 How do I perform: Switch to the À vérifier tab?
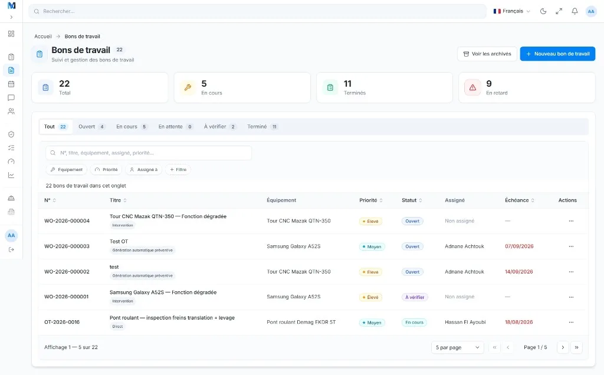coord(220,127)
